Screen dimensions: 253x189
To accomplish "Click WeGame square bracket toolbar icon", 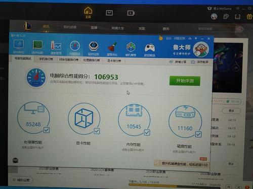I will point(238,17).
